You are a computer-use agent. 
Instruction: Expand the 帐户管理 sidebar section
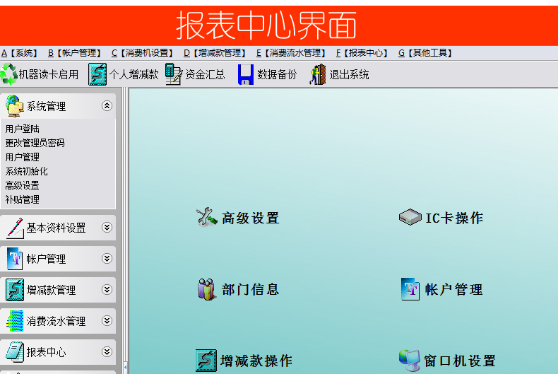coord(107,259)
